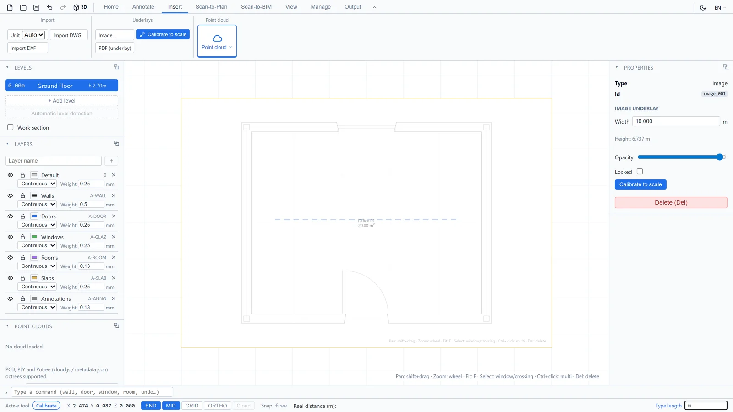Check the Locked checkbox for the image
The height and width of the screenshot is (412, 733).
pyautogui.click(x=640, y=172)
